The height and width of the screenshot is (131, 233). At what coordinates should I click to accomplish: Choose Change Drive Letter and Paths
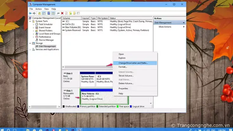coord(133,63)
